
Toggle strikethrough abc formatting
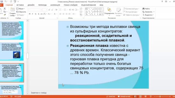click(42, 14)
